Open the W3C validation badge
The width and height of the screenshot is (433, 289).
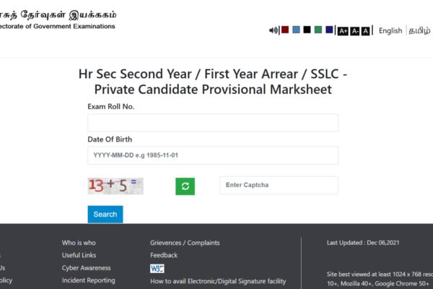pos(157,268)
